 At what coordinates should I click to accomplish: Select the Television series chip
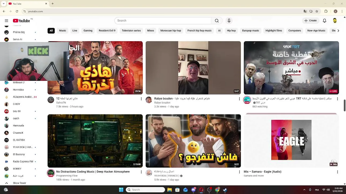tap(131, 31)
